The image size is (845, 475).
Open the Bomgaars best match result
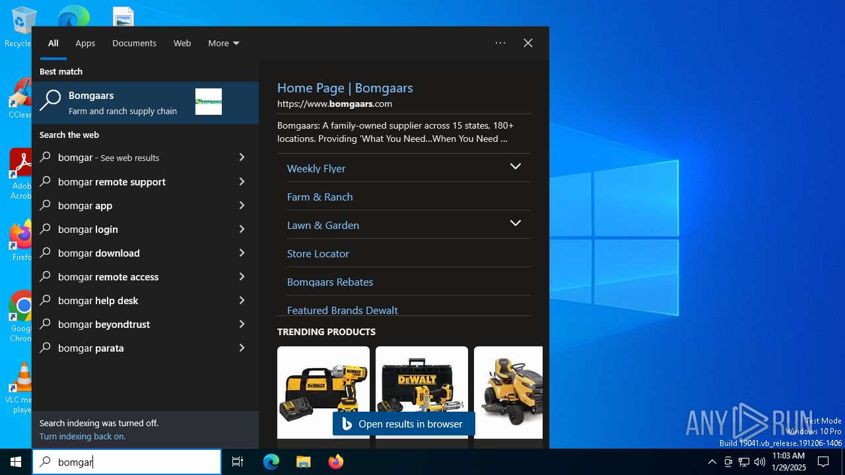click(x=145, y=102)
